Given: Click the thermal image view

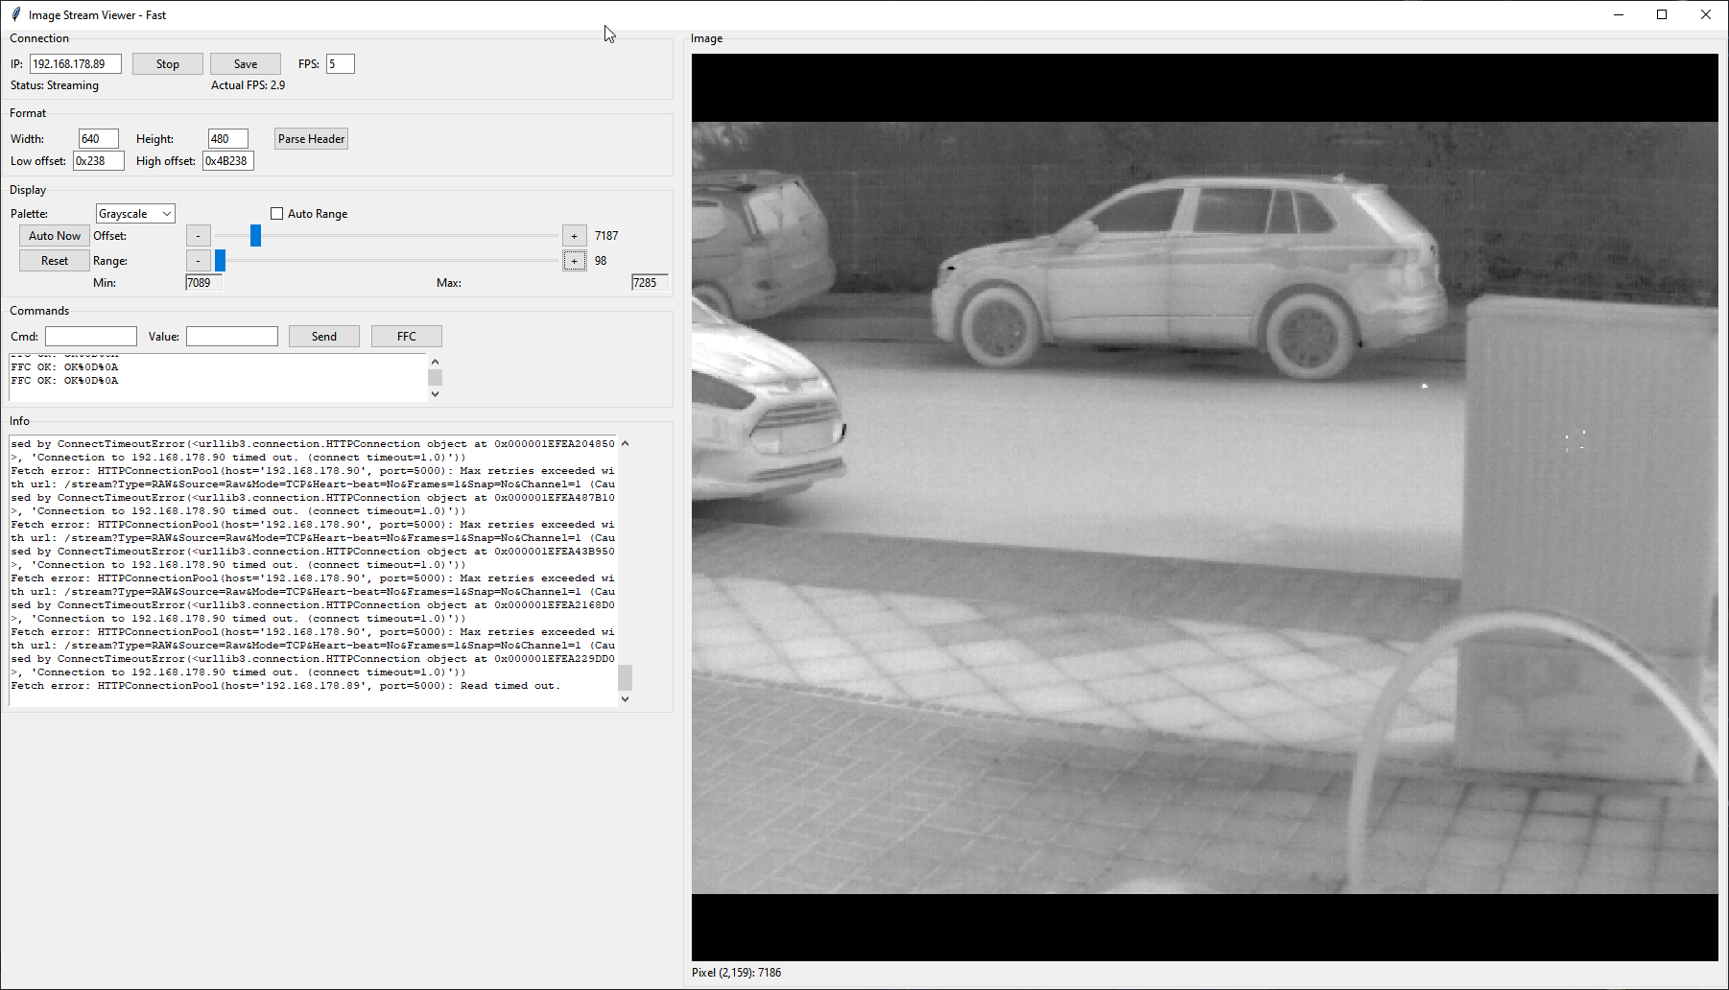Looking at the screenshot, I should (1205, 507).
